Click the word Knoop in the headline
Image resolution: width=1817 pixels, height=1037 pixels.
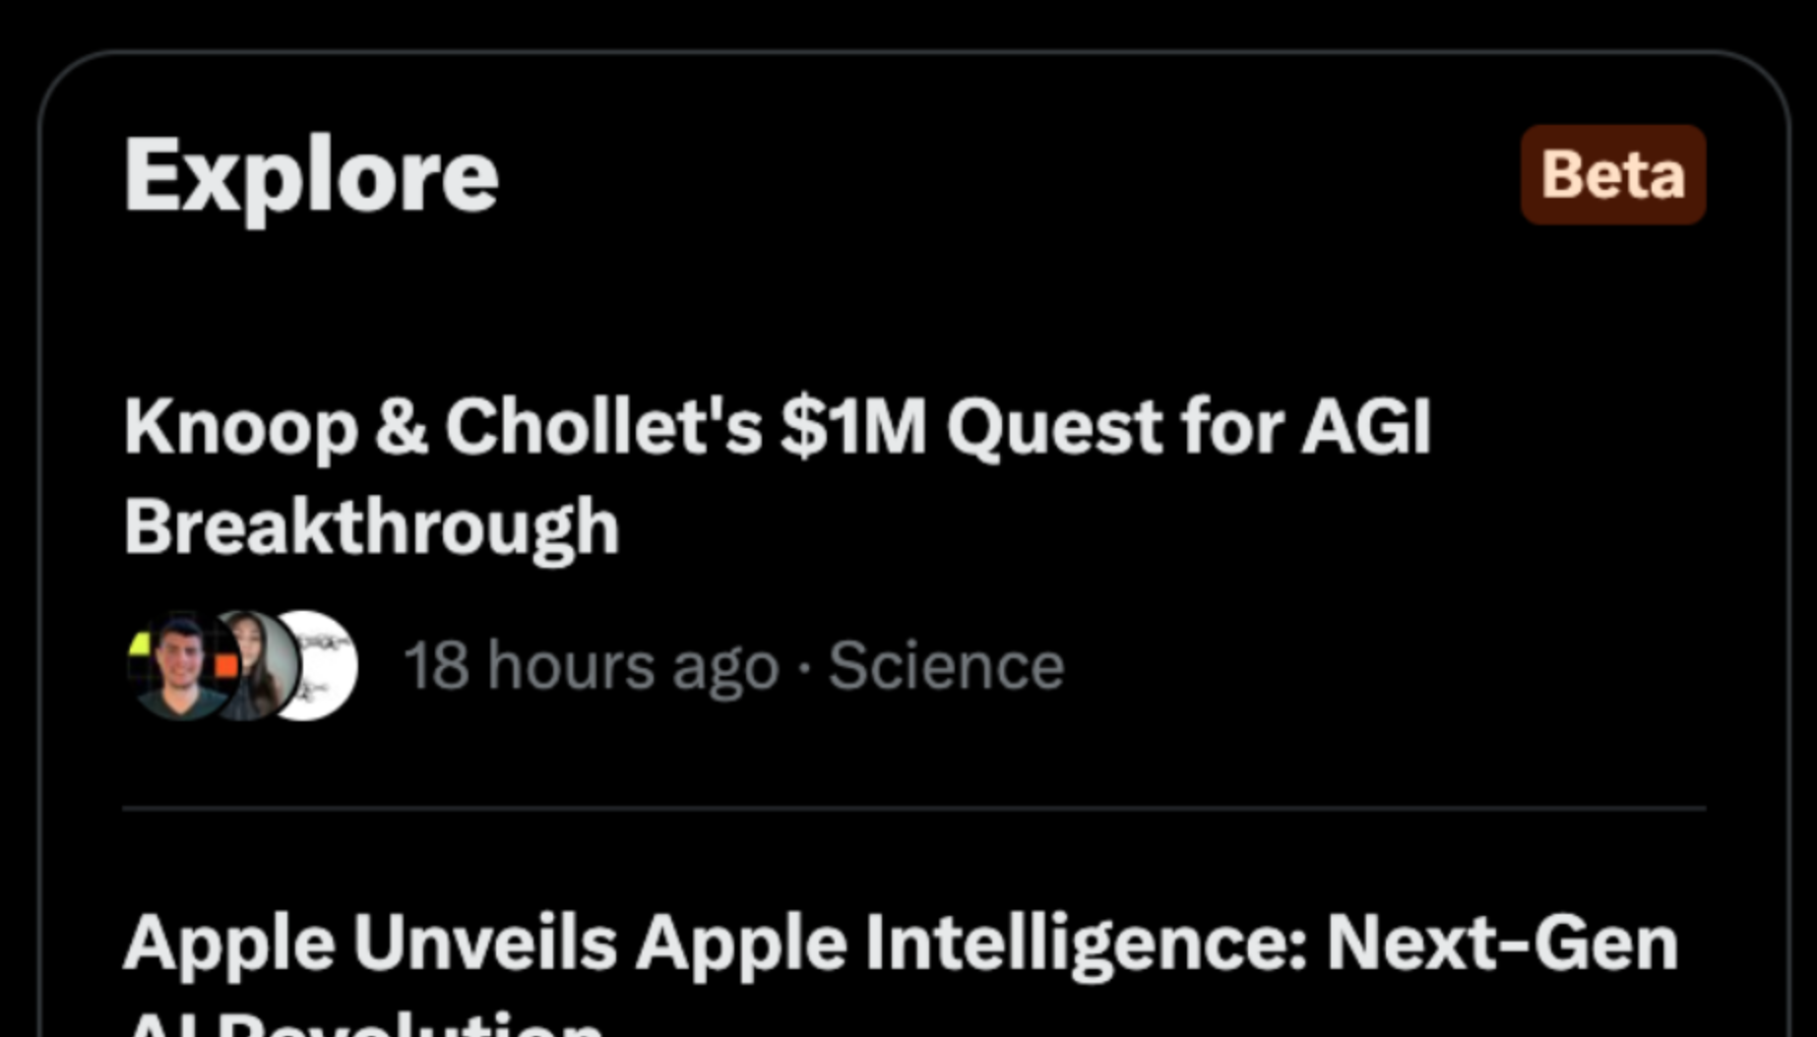pyautogui.click(x=240, y=427)
